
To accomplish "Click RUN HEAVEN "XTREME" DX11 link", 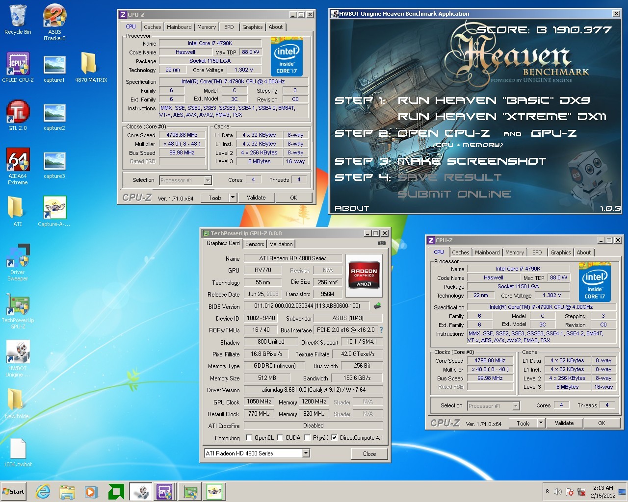I will (502, 117).
